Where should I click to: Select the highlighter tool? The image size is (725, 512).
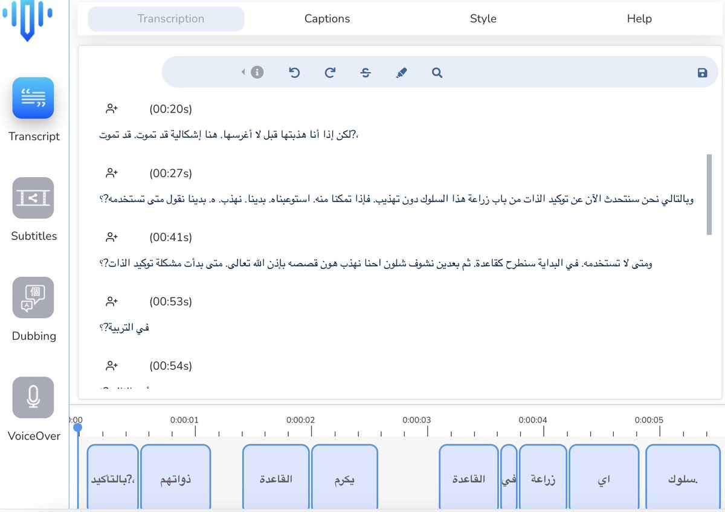tap(401, 73)
